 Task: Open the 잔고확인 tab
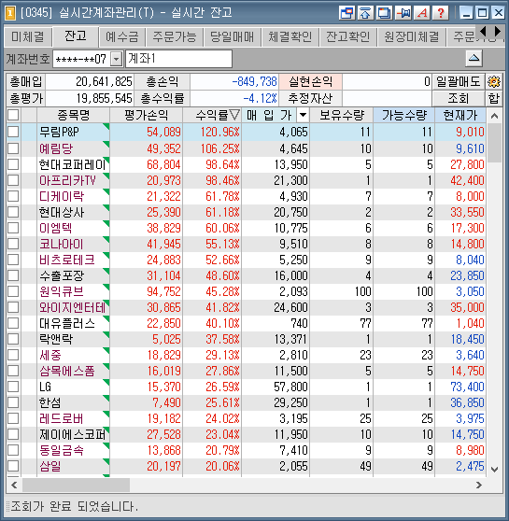pos(348,36)
